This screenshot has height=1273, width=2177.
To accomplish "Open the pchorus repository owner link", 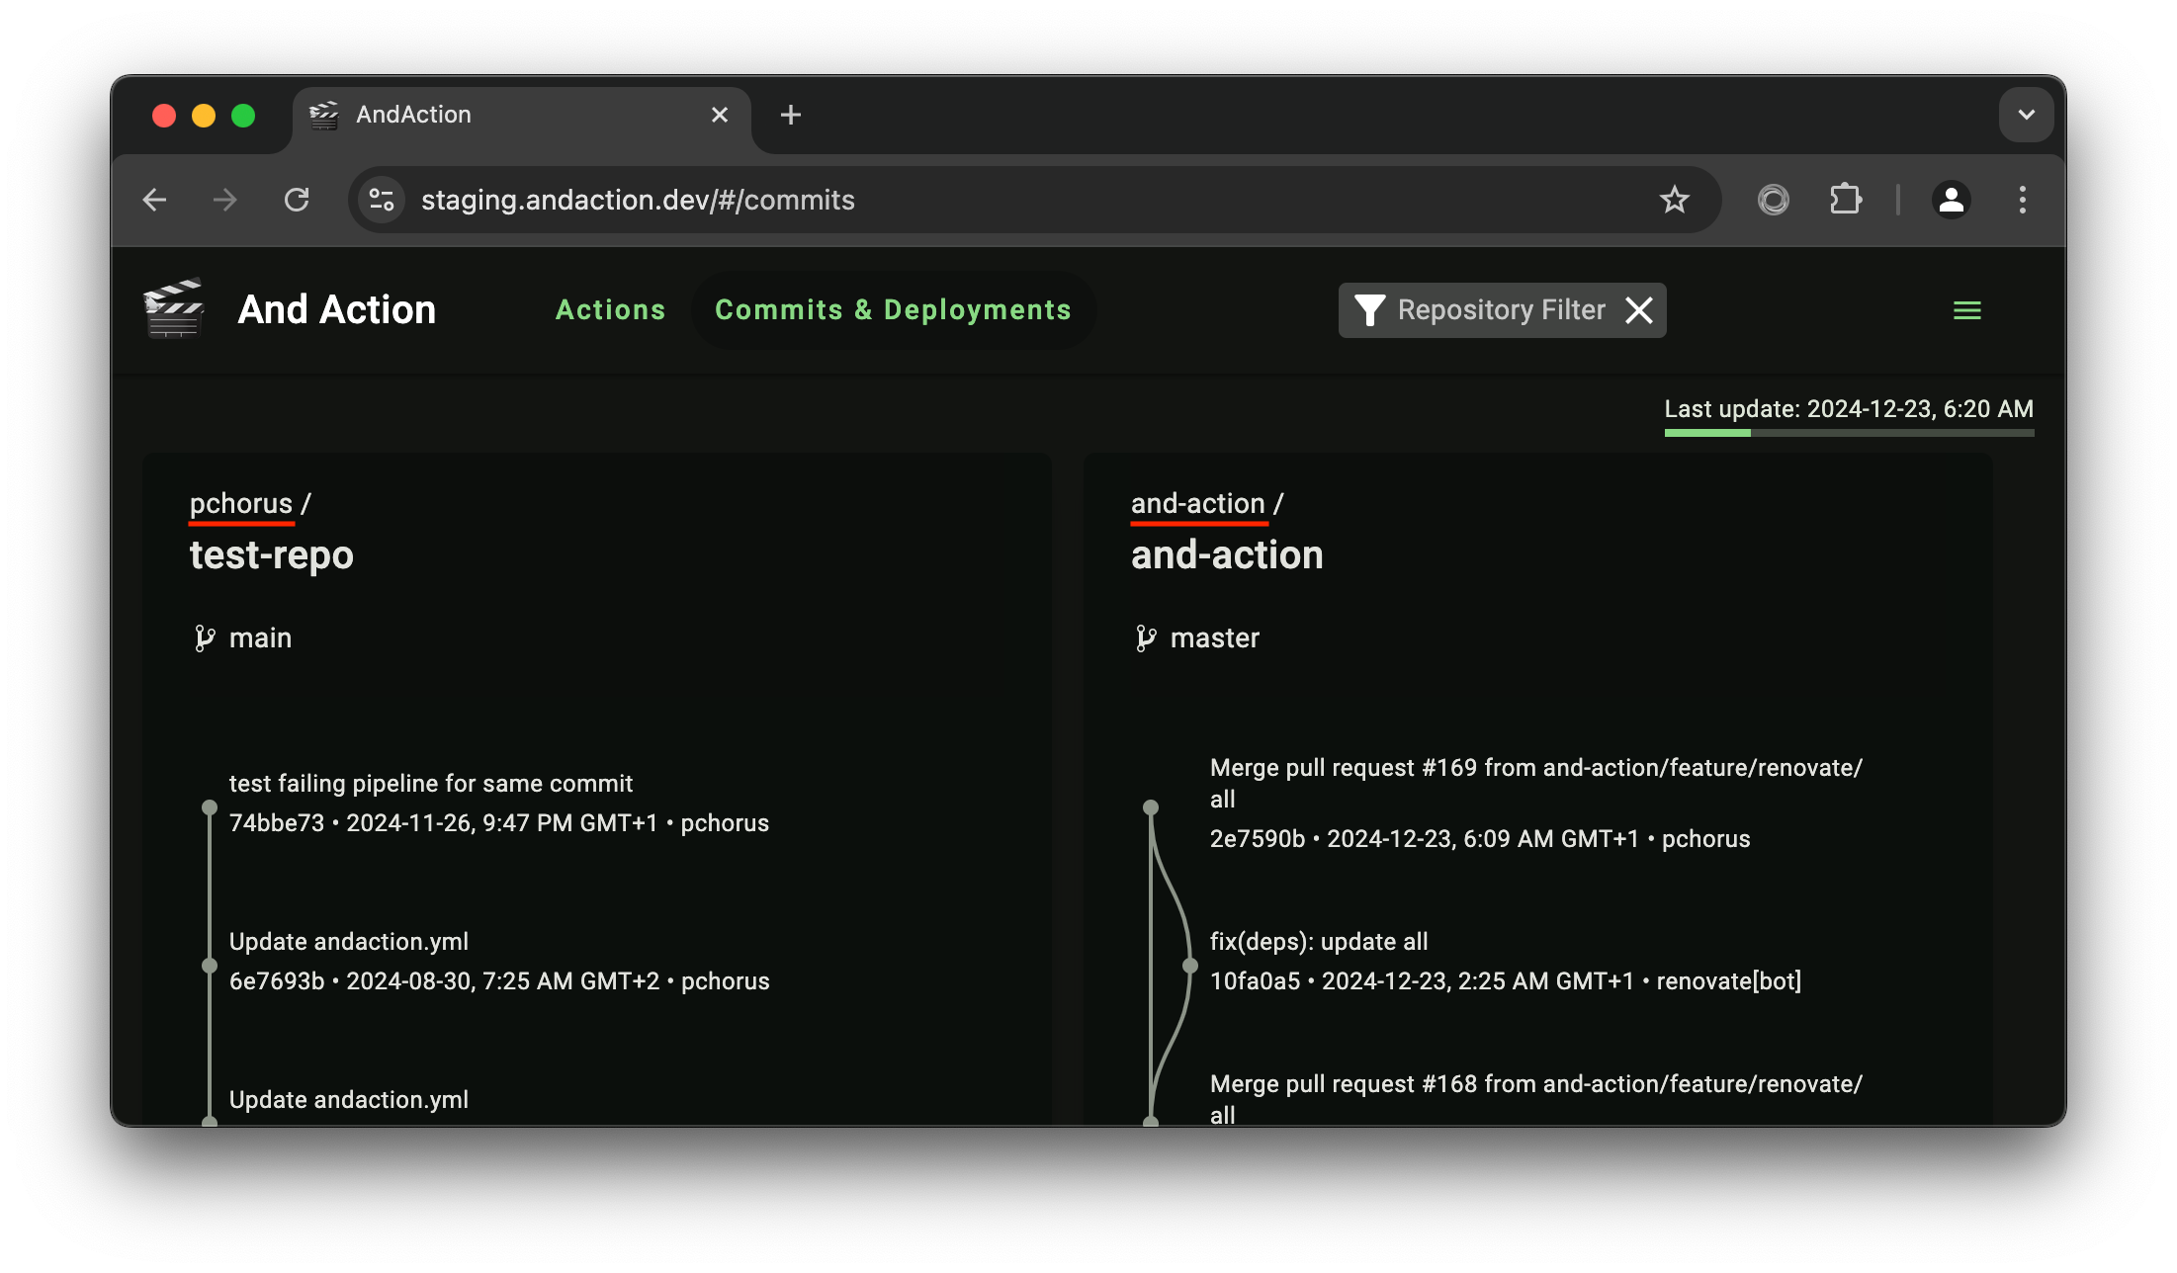I will coord(240,503).
